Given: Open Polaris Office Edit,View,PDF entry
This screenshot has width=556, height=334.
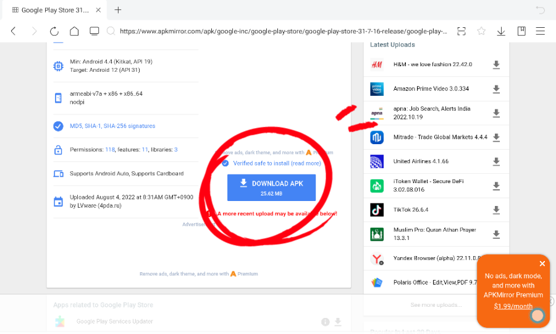Looking at the screenshot, I should 435,282.
